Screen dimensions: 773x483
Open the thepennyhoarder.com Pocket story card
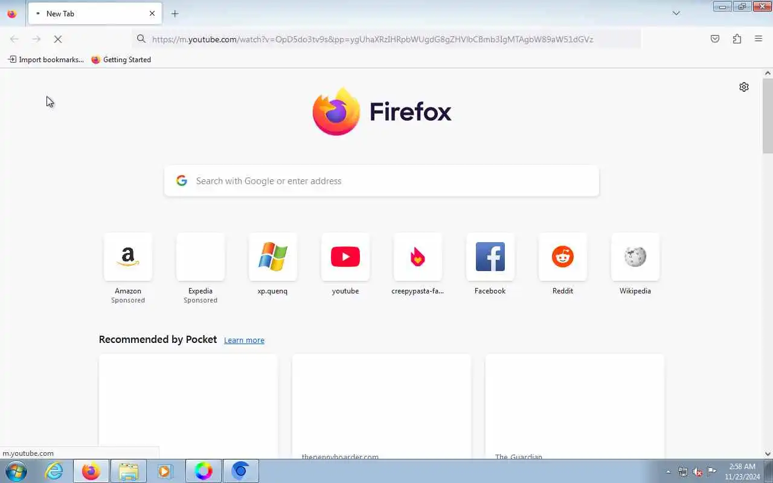click(382, 406)
